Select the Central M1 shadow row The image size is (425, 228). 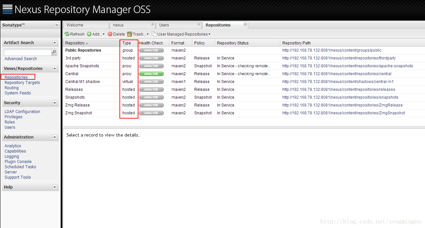(x=244, y=82)
